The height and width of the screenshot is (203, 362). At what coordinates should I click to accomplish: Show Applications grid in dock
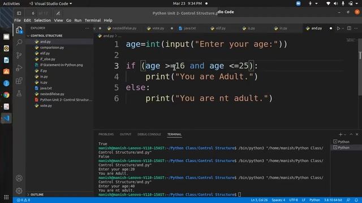[6, 197]
